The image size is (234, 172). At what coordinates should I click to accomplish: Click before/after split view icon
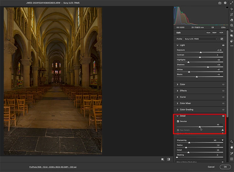169,159
